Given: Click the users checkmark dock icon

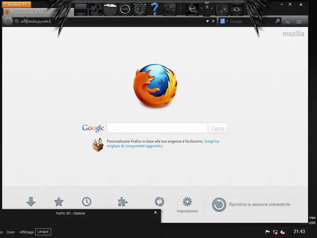Looking at the screenshot, I should click(x=222, y=9).
